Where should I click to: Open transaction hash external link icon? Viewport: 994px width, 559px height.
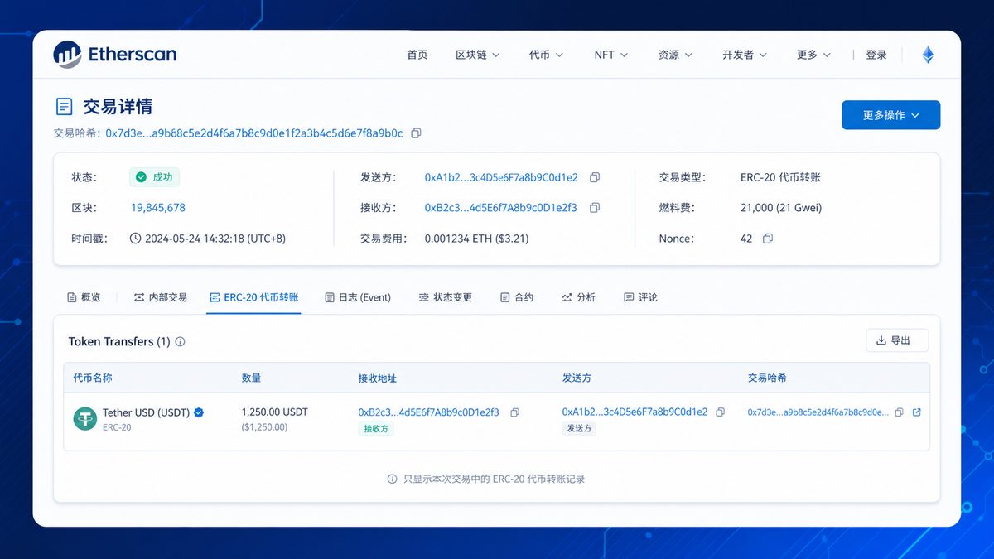tap(917, 412)
